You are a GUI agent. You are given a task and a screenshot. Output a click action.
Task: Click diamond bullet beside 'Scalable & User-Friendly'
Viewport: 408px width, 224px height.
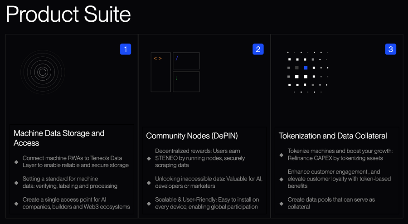(x=149, y=204)
